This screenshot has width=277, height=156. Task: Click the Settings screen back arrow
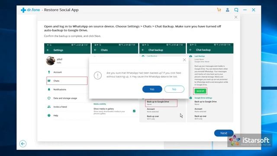[x=48, y=50]
